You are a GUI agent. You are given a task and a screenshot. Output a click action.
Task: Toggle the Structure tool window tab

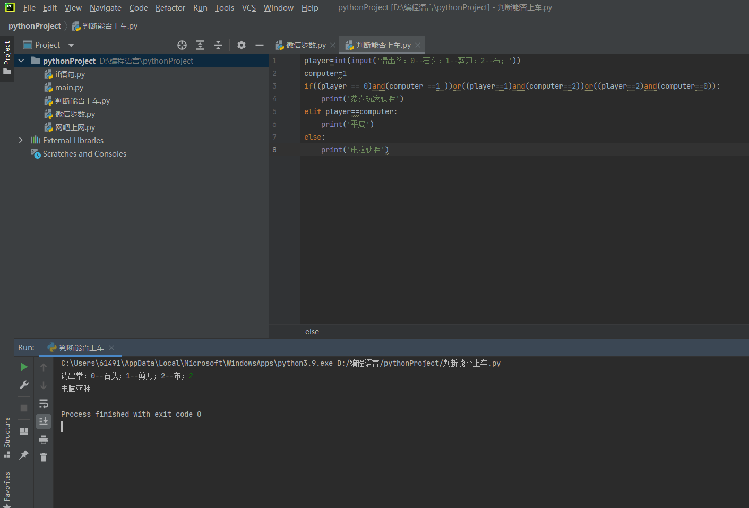pos(7,437)
